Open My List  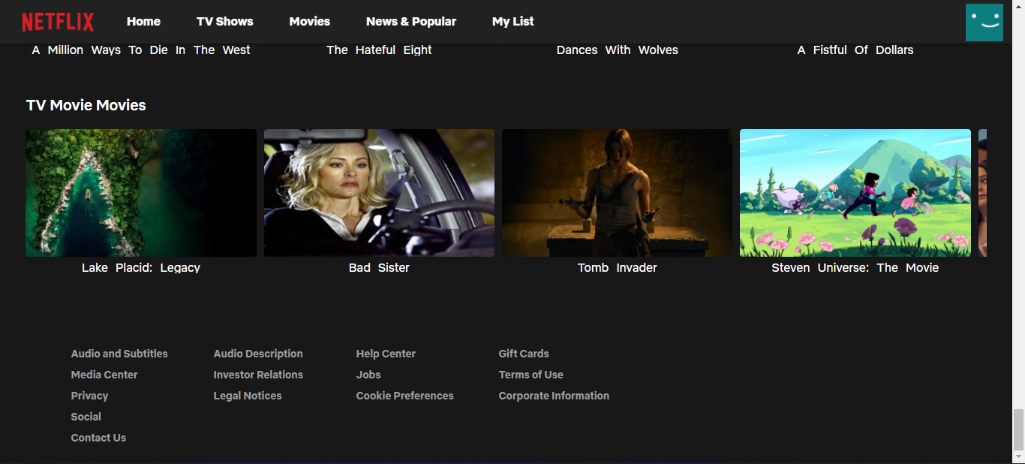(x=512, y=21)
